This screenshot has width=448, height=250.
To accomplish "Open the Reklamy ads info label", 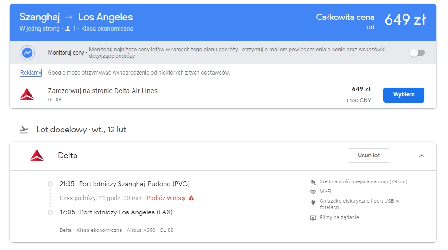I will tap(31, 73).
